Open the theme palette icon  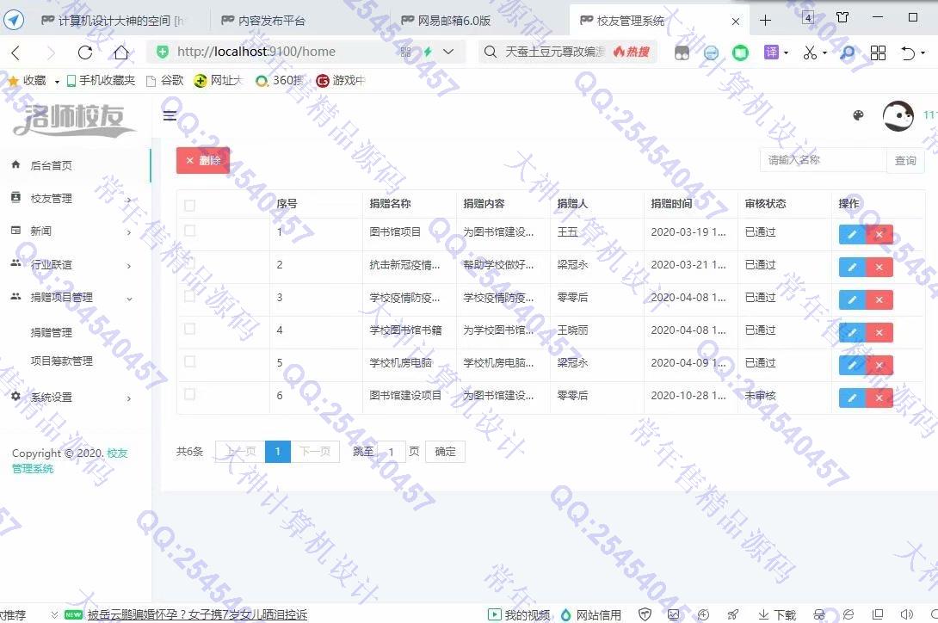click(858, 115)
